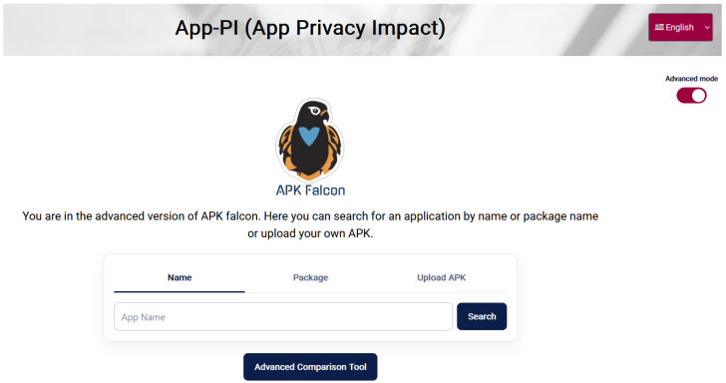Viewport: 726px width, 383px height.
Task: Open the Advanced Comparison Tool
Action: tap(310, 367)
